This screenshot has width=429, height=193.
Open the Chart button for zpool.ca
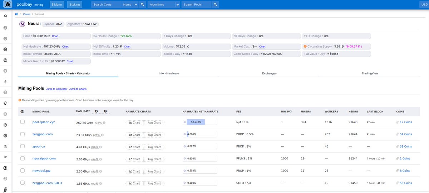134,147
